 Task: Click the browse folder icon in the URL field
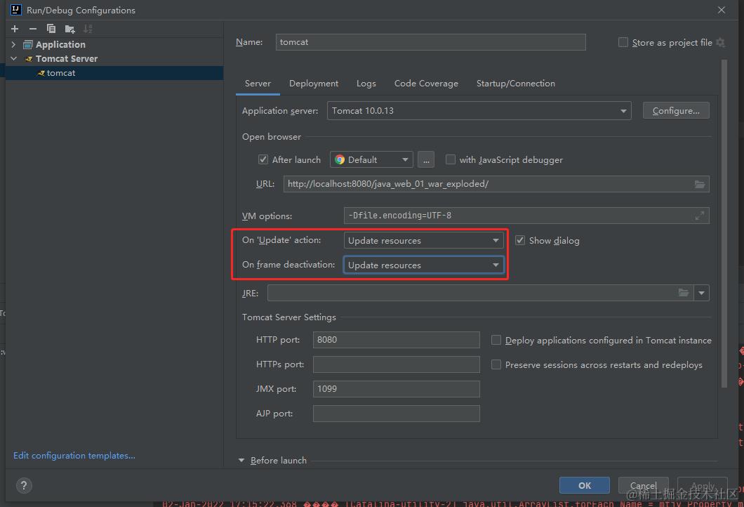click(x=699, y=184)
